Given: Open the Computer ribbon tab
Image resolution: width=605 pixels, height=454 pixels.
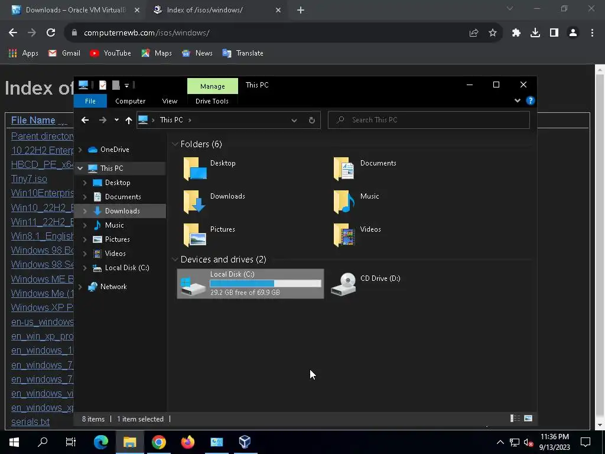Looking at the screenshot, I should point(131,101).
